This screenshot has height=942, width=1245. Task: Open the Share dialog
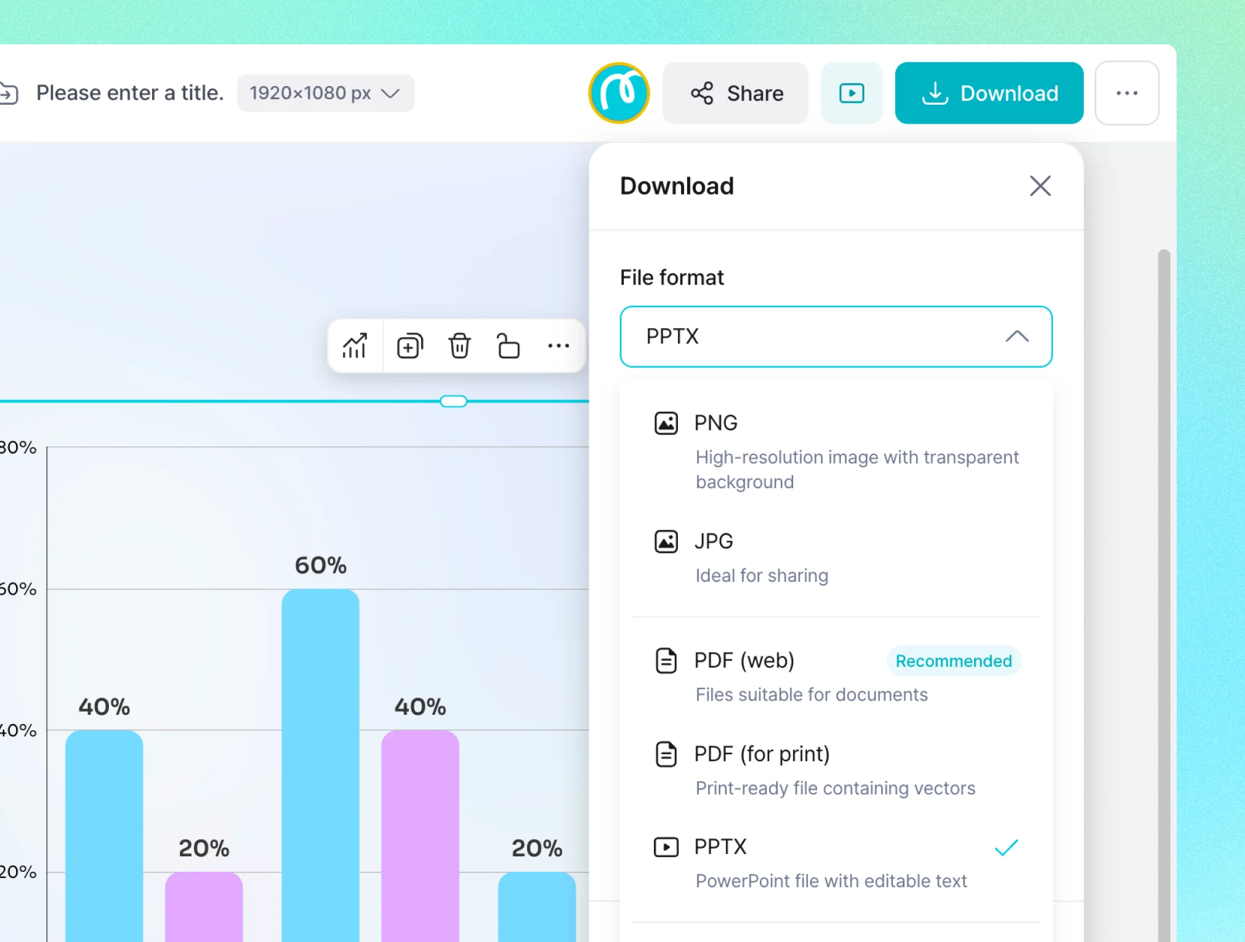click(x=735, y=93)
